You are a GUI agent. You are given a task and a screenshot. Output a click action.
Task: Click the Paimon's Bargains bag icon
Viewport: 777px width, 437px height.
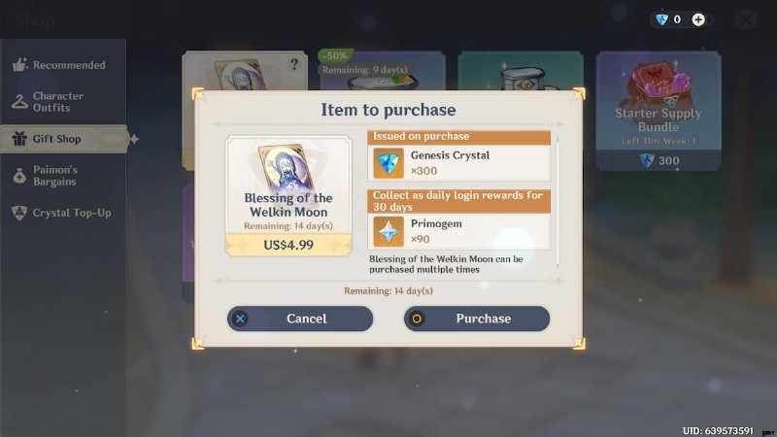tap(19, 176)
